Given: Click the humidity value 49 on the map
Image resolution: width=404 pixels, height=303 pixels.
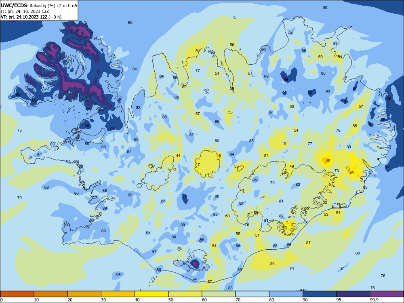Looking at the screenshot, I should [292, 166].
